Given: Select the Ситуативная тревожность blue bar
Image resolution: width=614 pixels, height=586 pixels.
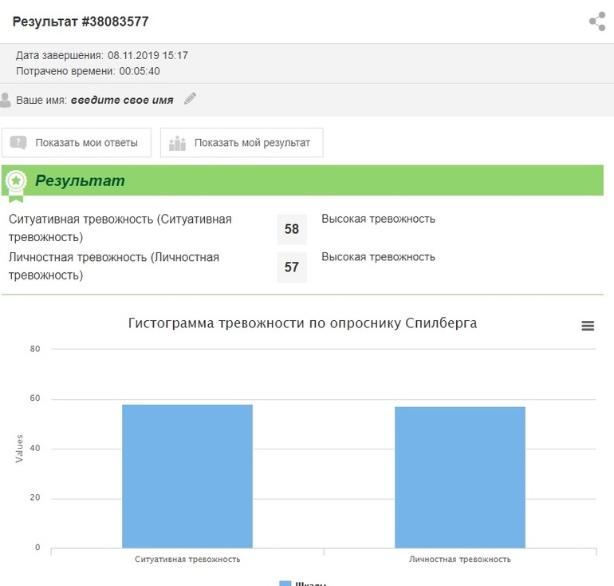Looking at the screenshot, I should coord(187,476).
